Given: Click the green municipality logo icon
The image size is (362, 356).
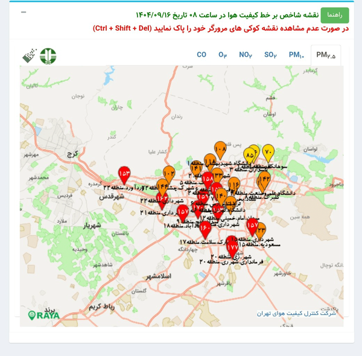Looking at the screenshot, I should [48, 56].
